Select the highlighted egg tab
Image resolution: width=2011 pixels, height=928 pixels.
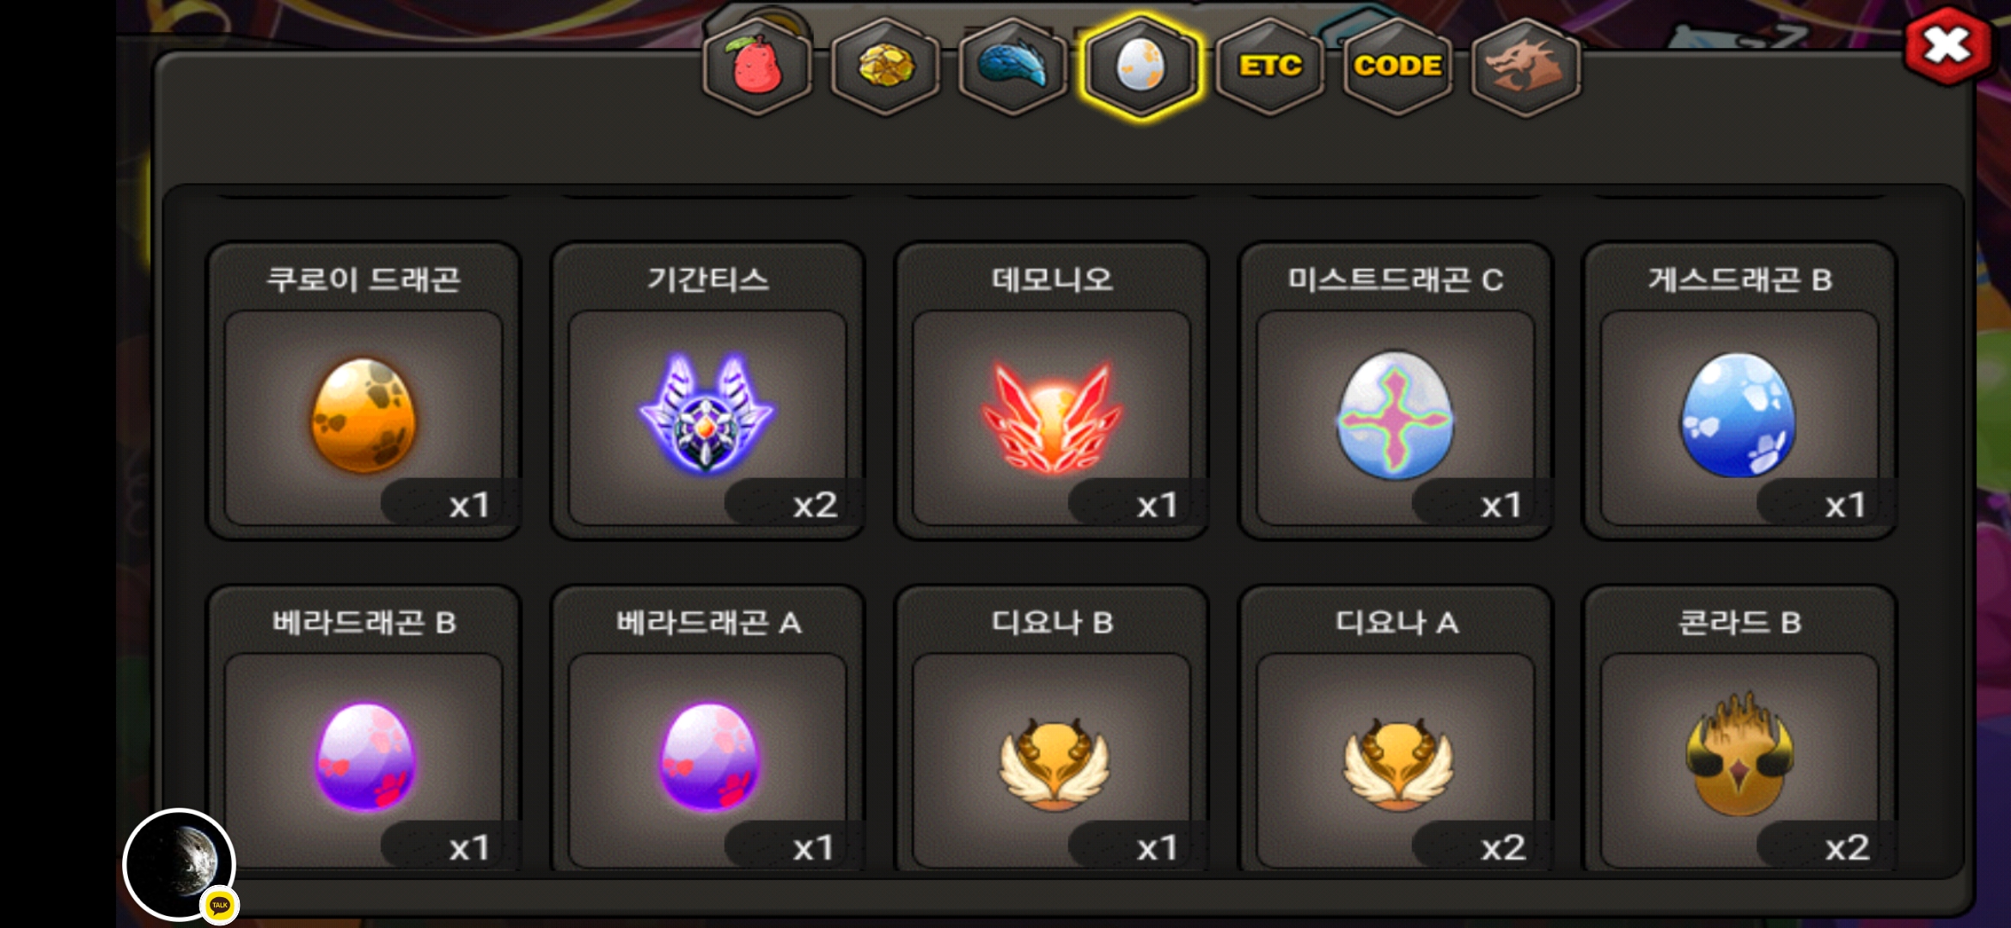1140,66
